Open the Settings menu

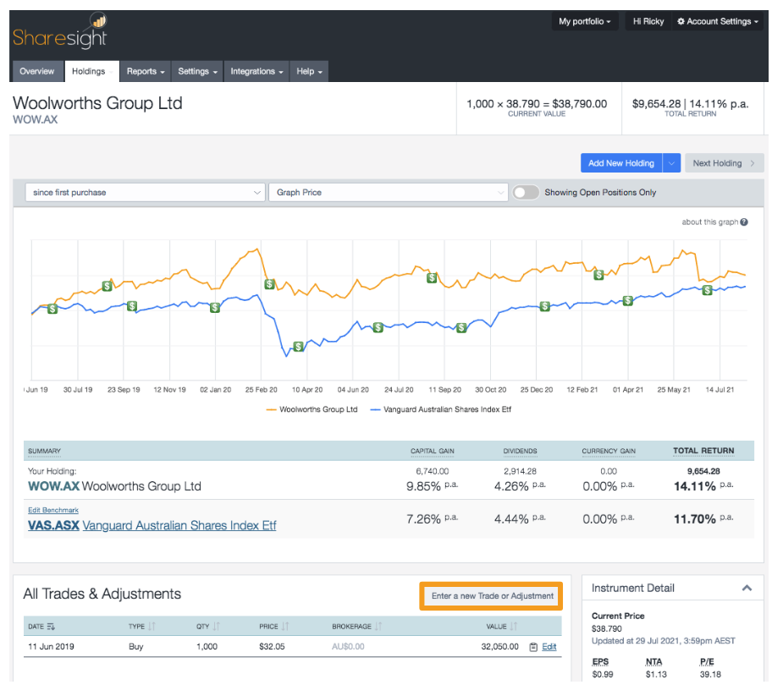(197, 71)
